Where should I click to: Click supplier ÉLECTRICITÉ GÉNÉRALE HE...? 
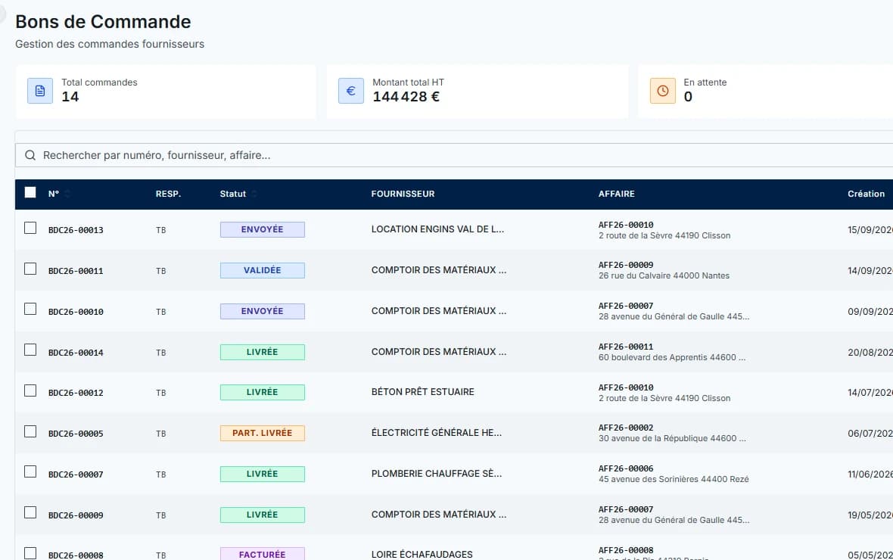click(436, 432)
